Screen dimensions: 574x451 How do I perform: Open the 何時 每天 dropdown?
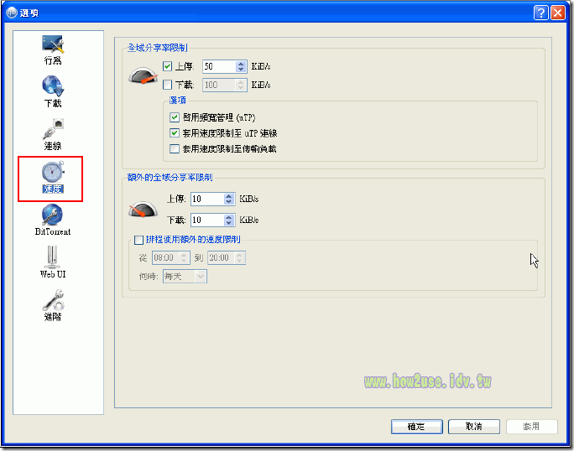point(185,276)
